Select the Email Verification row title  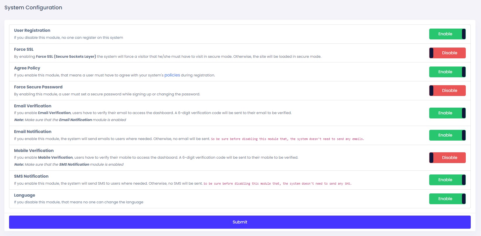(32, 106)
